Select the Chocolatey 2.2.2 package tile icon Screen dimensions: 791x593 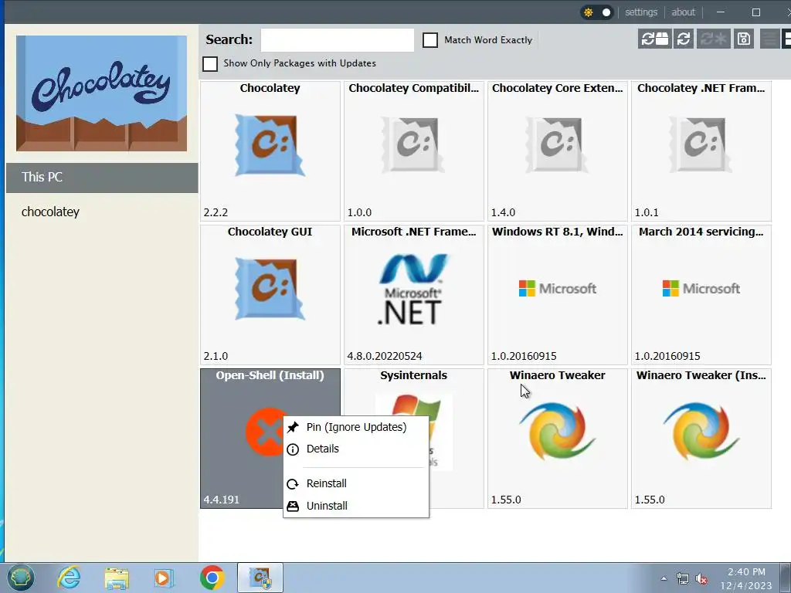click(270, 145)
